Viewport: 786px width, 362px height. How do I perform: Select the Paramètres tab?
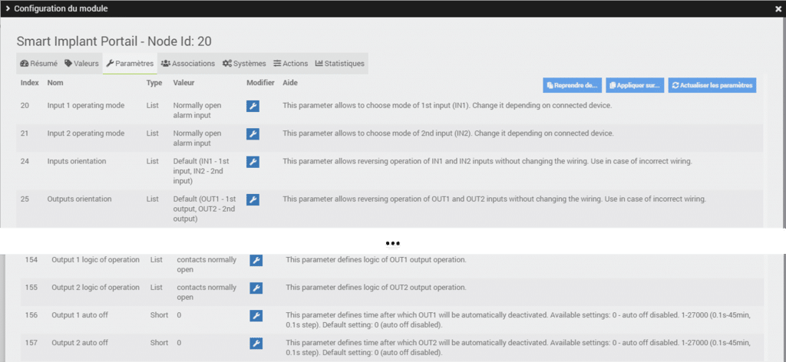point(130,64)
